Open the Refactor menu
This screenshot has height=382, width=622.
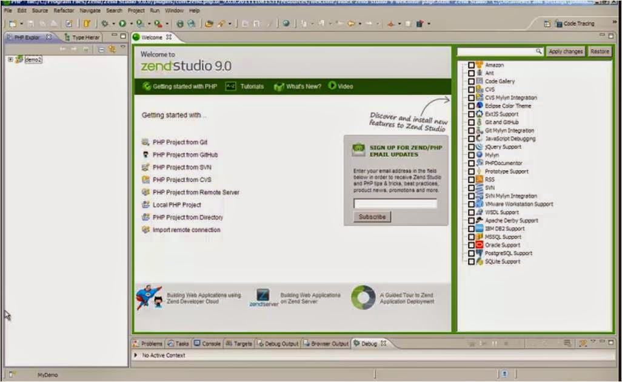(64, 11)
